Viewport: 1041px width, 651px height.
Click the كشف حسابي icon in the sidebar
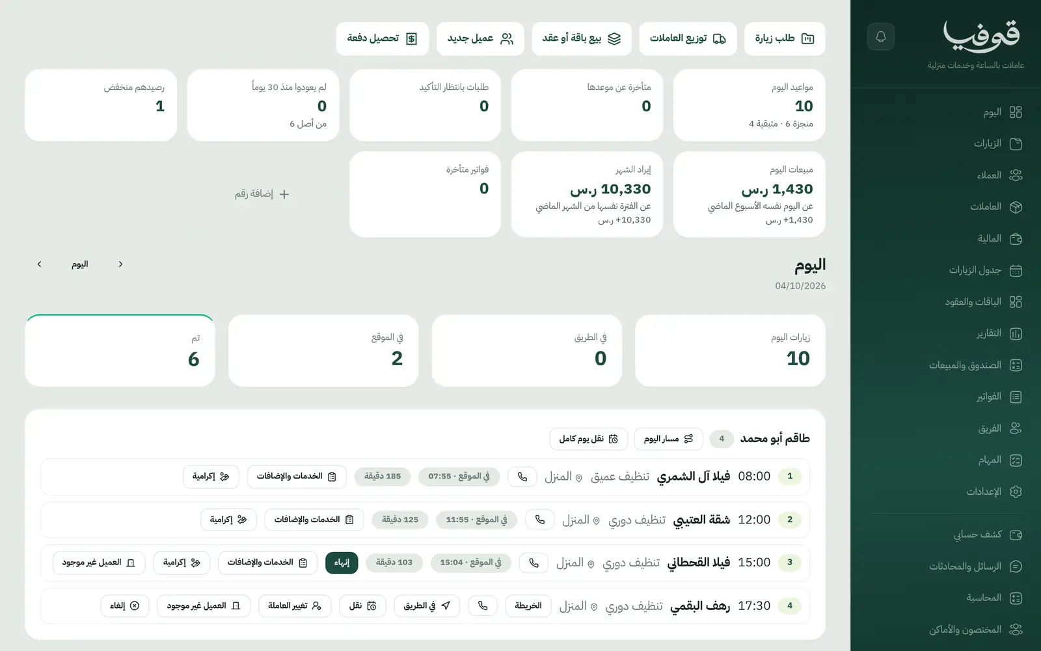click(1016, 535)
